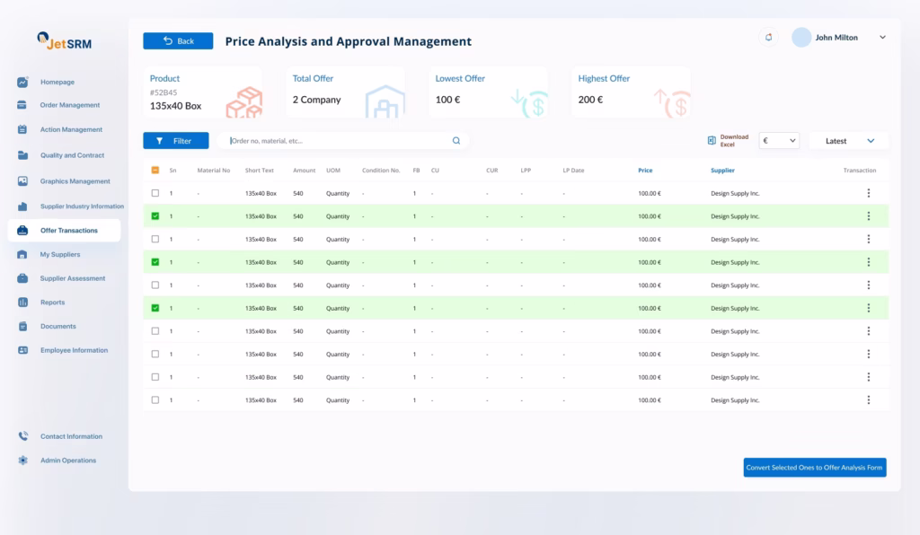Uncheck the second row's green checkbox
The width and height of the screenshot is (920, 535).
155,216
